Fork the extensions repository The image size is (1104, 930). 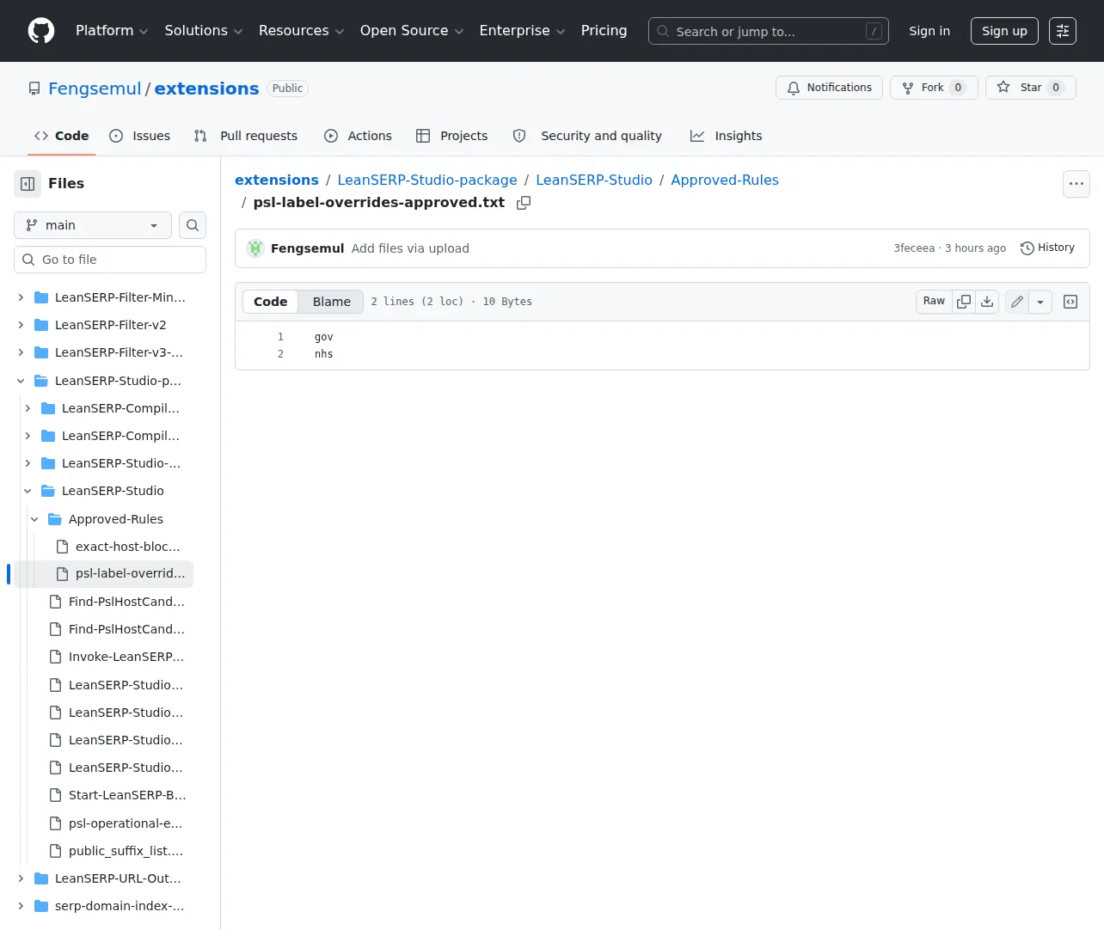934,88
